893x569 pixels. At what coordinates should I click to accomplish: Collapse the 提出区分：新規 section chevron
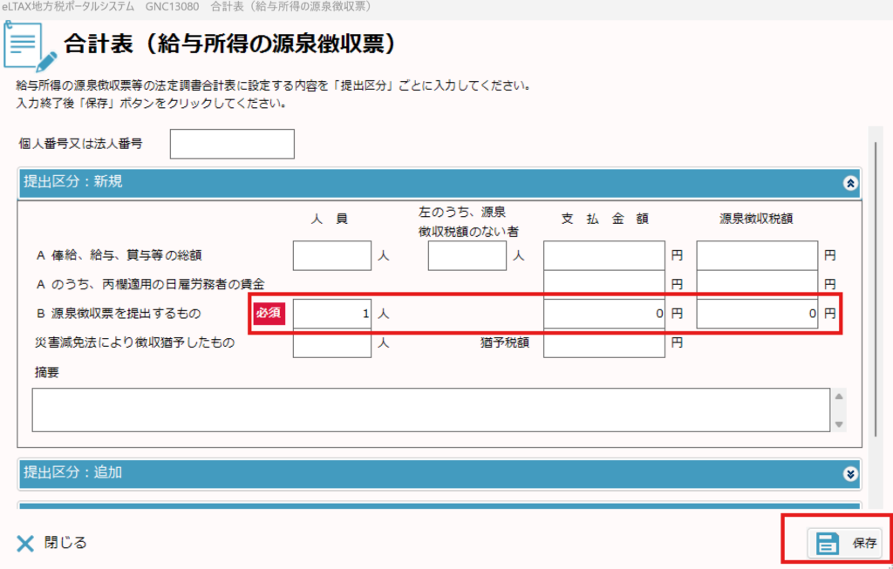pos(851,183)
